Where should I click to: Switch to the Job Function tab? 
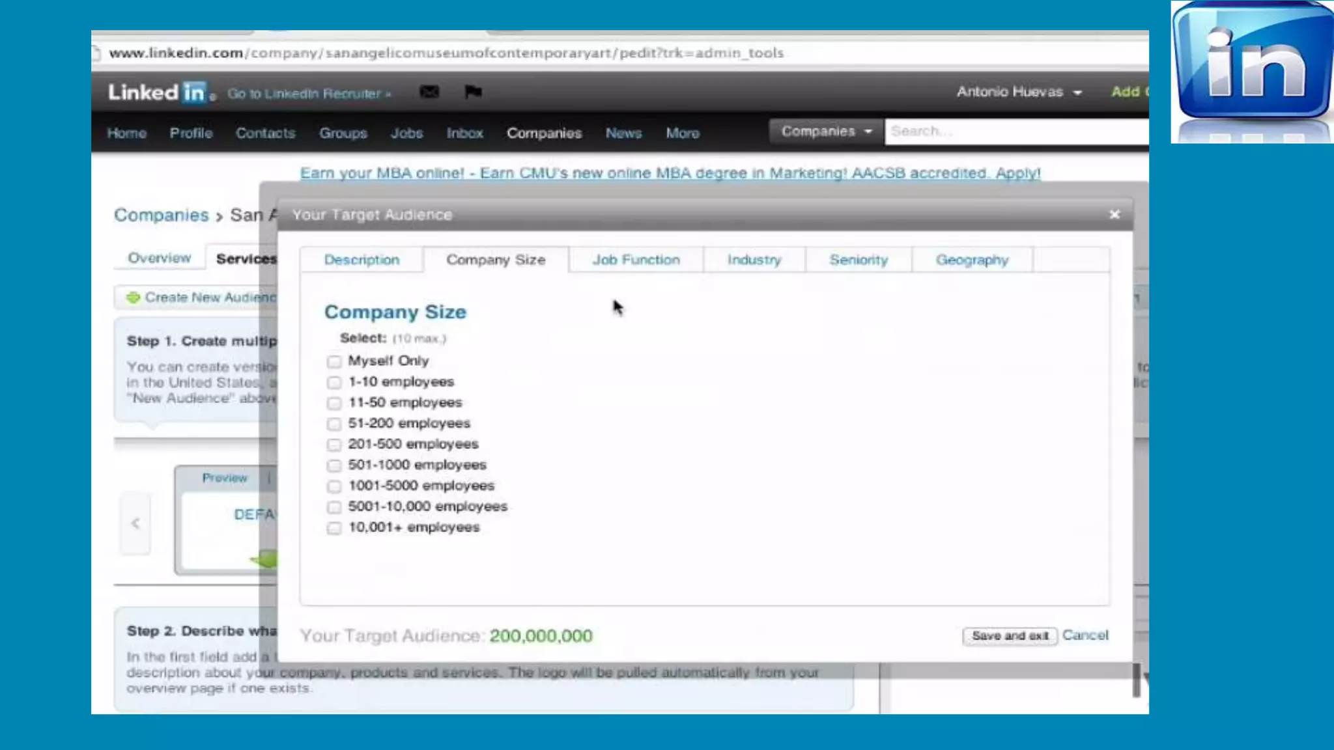[636, 260]
